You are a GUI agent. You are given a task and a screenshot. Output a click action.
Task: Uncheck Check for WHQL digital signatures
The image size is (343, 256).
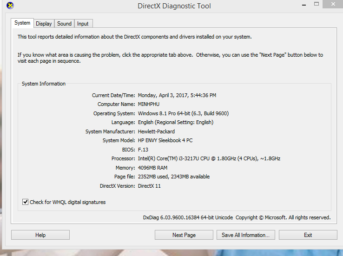(x=26, y=202)
